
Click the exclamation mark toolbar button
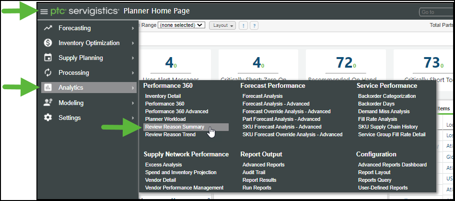pyautogui.click(x=243, y=25)
